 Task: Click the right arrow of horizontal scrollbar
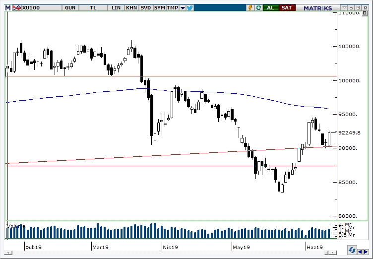333,253
